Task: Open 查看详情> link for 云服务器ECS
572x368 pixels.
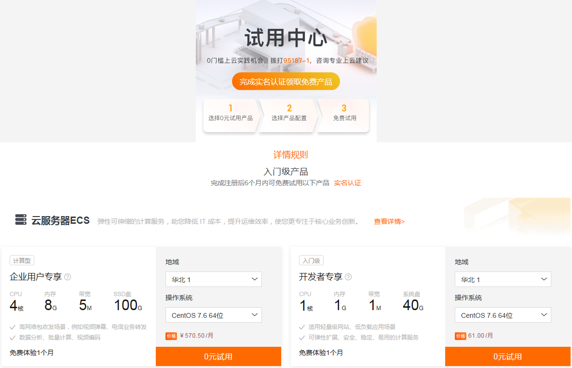Action: click(389, 221)
